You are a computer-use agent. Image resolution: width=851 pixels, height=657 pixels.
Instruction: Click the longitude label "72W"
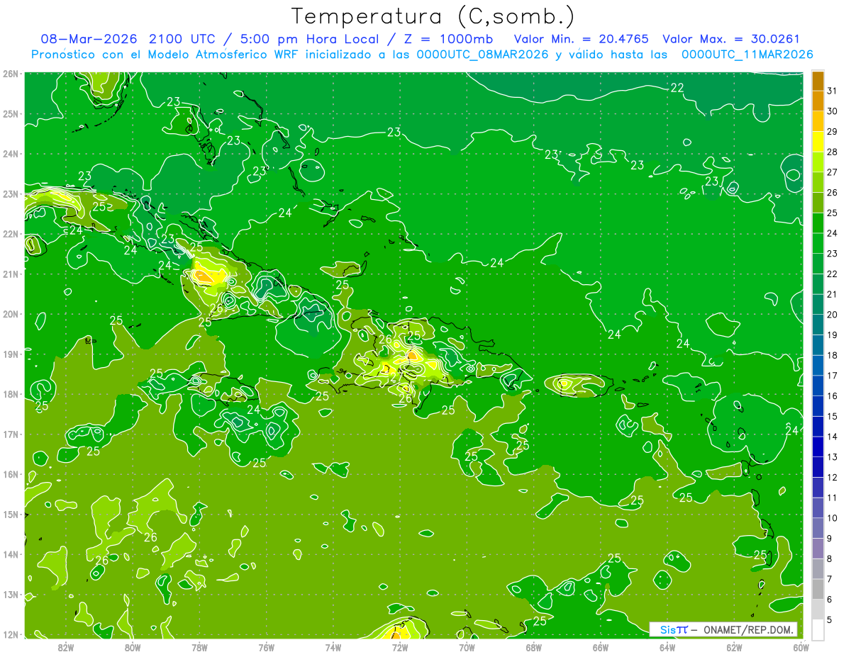coord(400,647)
